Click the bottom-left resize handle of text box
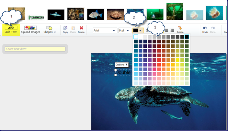 click(x=115, y=75)
